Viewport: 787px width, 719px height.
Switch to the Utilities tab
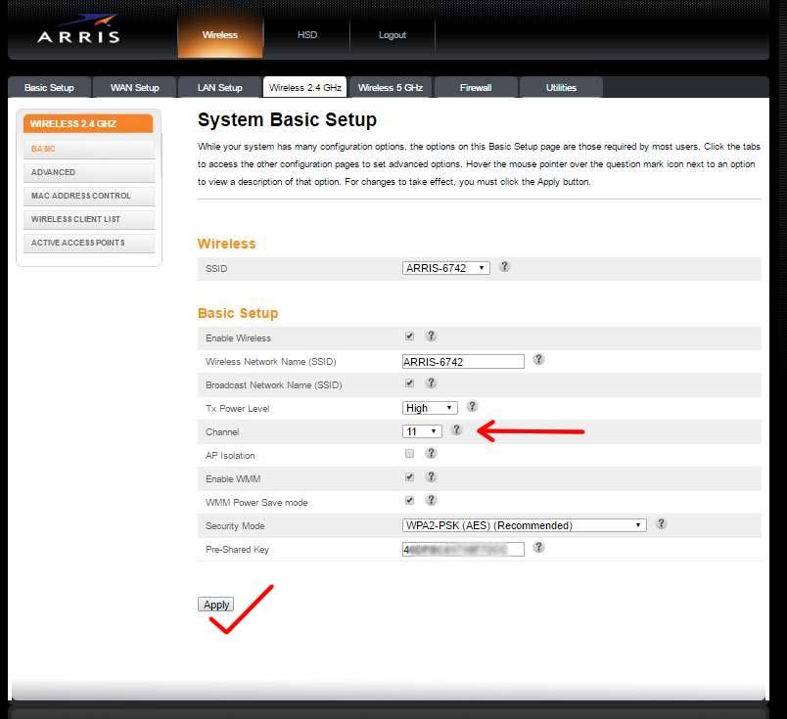[561, 87]
